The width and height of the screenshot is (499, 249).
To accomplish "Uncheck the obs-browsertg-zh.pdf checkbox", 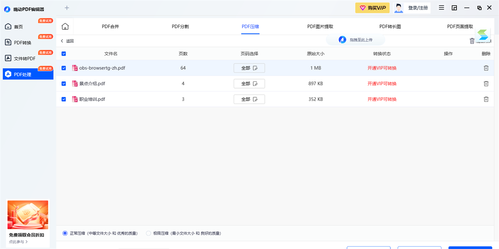I will (64, 68).
